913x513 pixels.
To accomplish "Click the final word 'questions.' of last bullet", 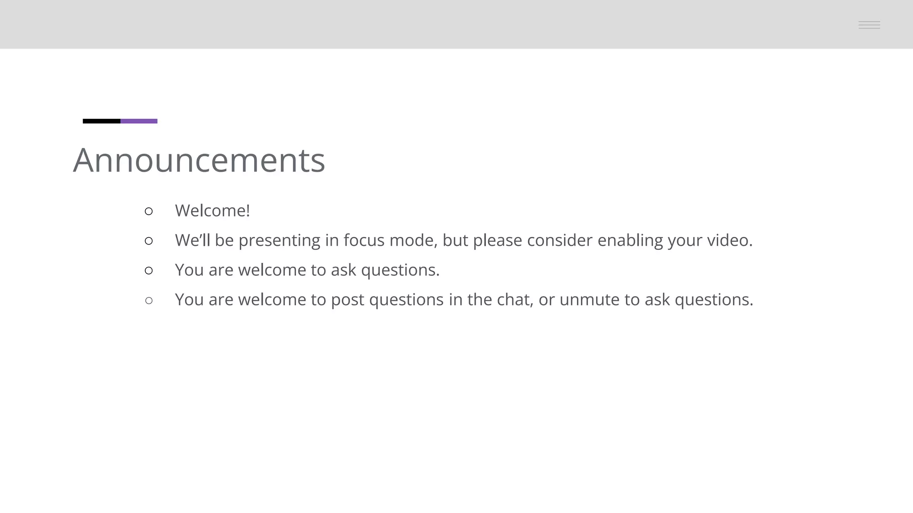I will pyautogui.click(x=714, y=300).
